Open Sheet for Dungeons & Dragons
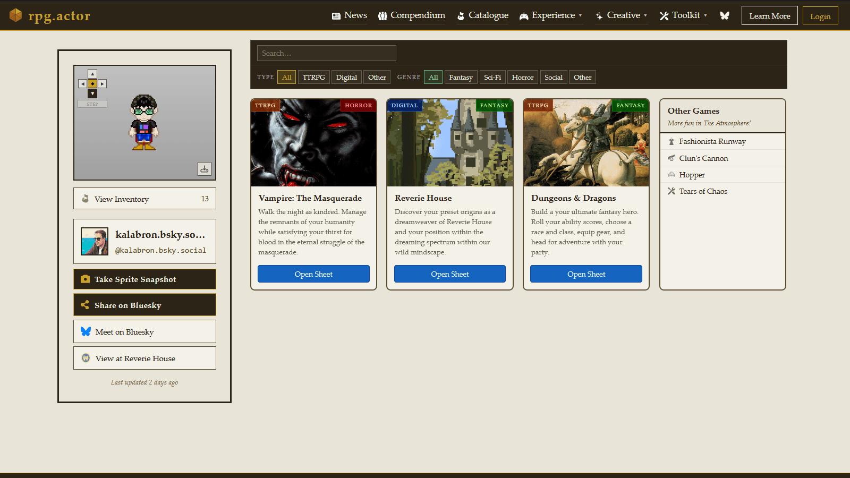Image resolution: width=850 pixels, height=478 pixels. pyautogui.click(x=586, y=274)
